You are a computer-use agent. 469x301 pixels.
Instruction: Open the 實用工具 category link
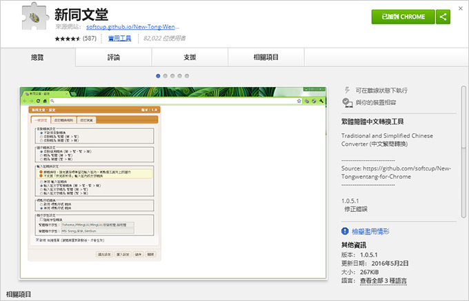[x=119, y=39]
